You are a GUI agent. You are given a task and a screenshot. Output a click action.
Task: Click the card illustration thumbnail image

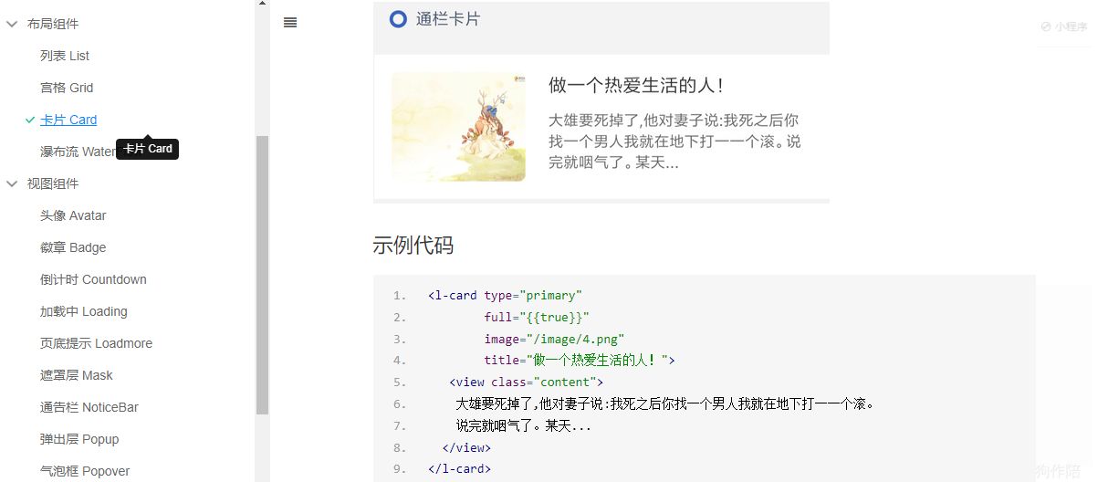click(x=458, y=127)
